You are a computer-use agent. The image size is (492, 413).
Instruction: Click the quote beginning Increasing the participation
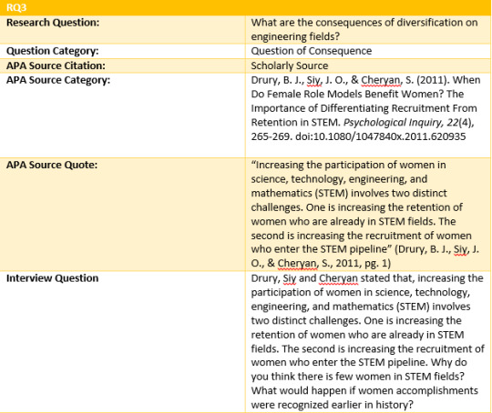(365, 214)
